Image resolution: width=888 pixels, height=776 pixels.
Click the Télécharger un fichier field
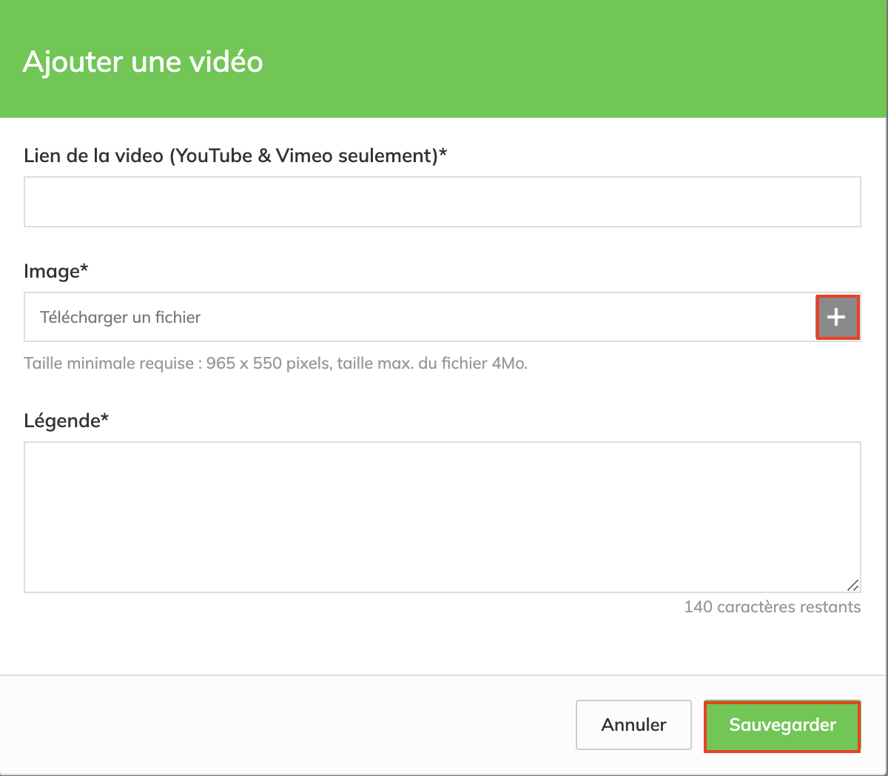point(420,318)
